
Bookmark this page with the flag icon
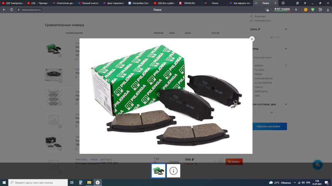coord(296,10)
